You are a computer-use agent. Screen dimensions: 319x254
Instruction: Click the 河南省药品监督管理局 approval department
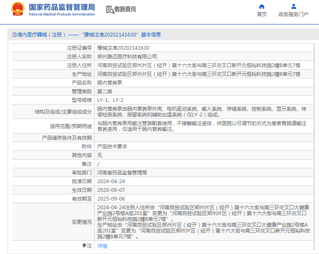(122, 173)
